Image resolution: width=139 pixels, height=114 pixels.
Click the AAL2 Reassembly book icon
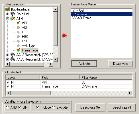(13, 55)
